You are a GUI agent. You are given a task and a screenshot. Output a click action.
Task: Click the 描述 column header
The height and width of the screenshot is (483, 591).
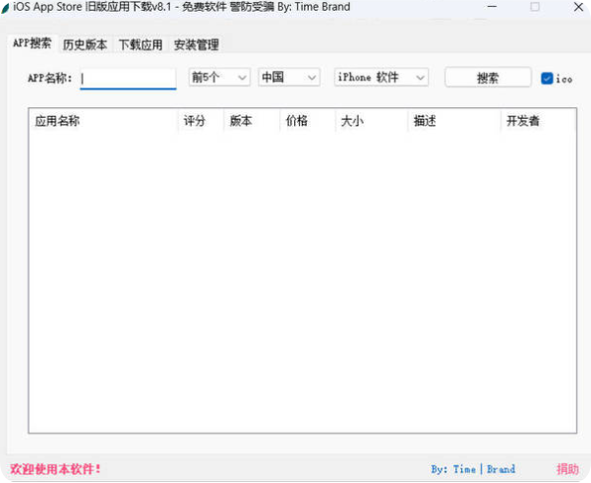tap(454, 121)
